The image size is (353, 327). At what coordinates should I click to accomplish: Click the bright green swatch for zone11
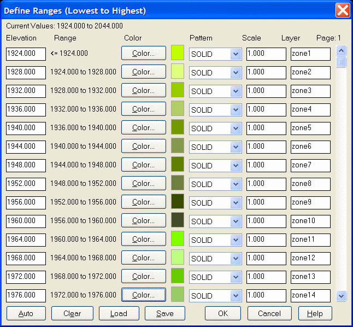tap(178, 239)
